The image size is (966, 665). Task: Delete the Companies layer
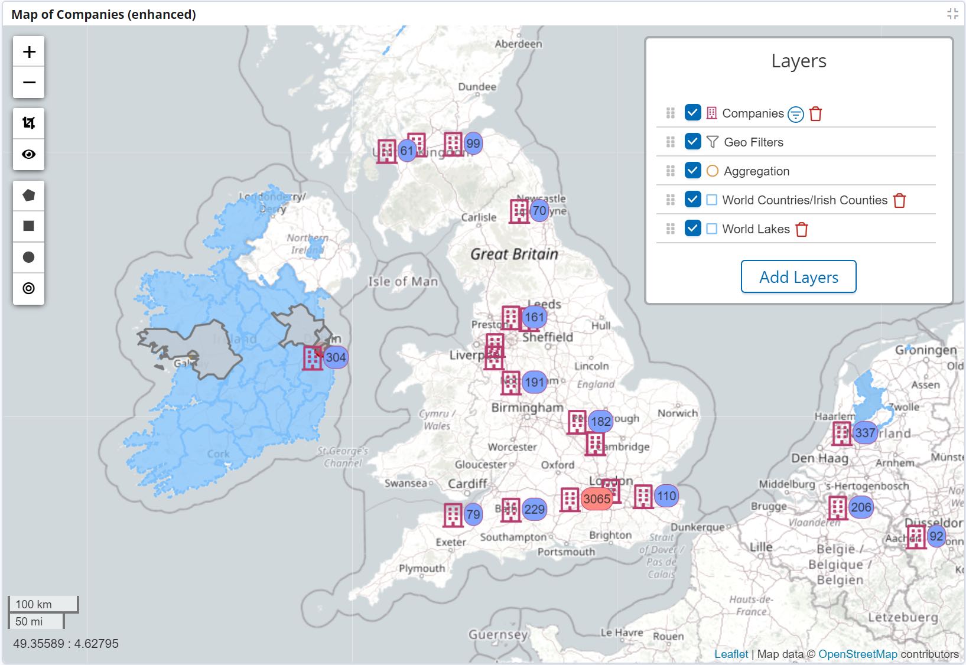point(815,113)
